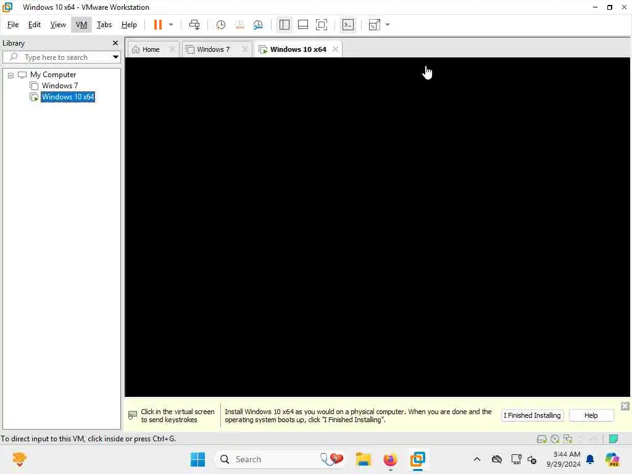632x474 pixels.
Task: Open the notification bell
Action: coord(590,459)
